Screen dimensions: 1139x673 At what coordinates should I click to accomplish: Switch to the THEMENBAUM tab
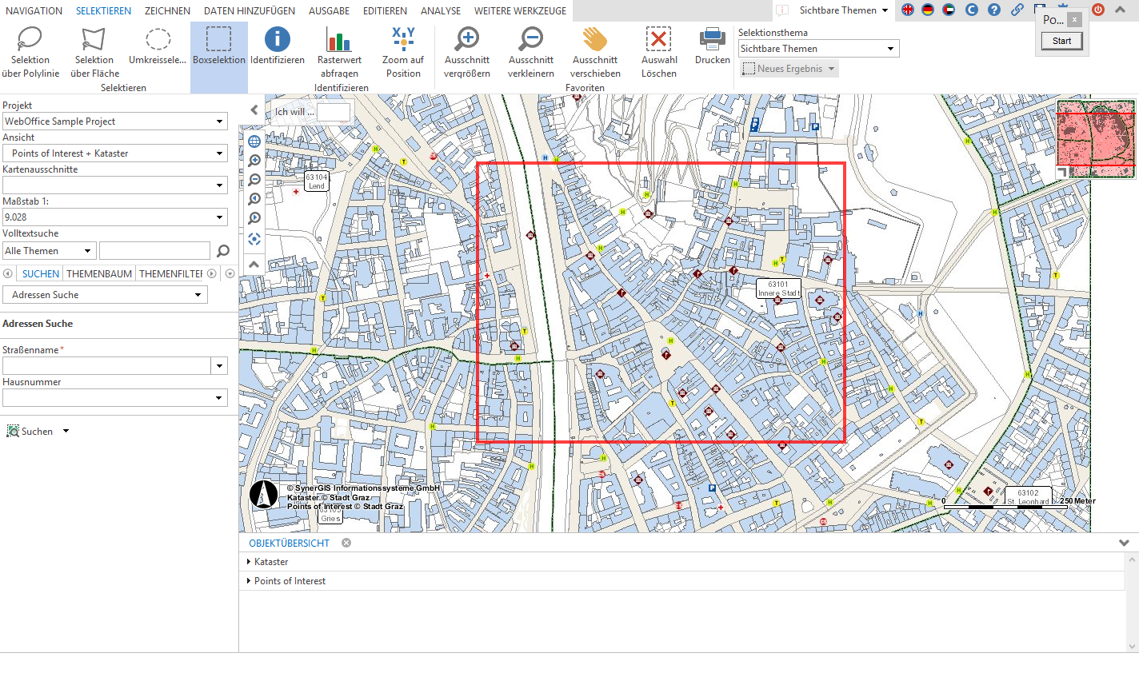[x=98, y=273]
